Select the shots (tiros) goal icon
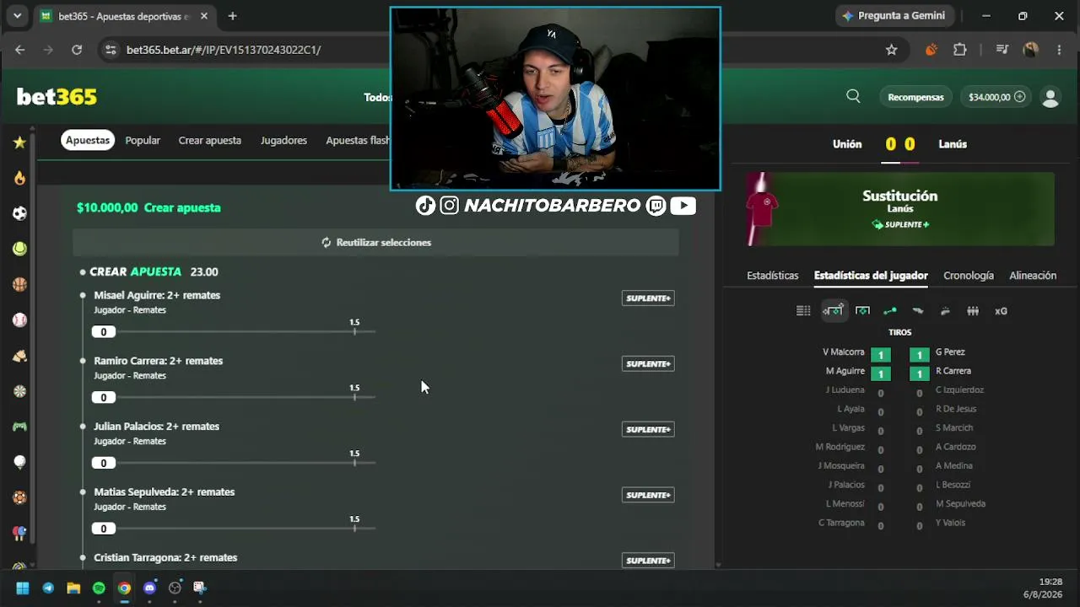The image size is (1080, 607). pyautogui.click(x=833, y=311)
